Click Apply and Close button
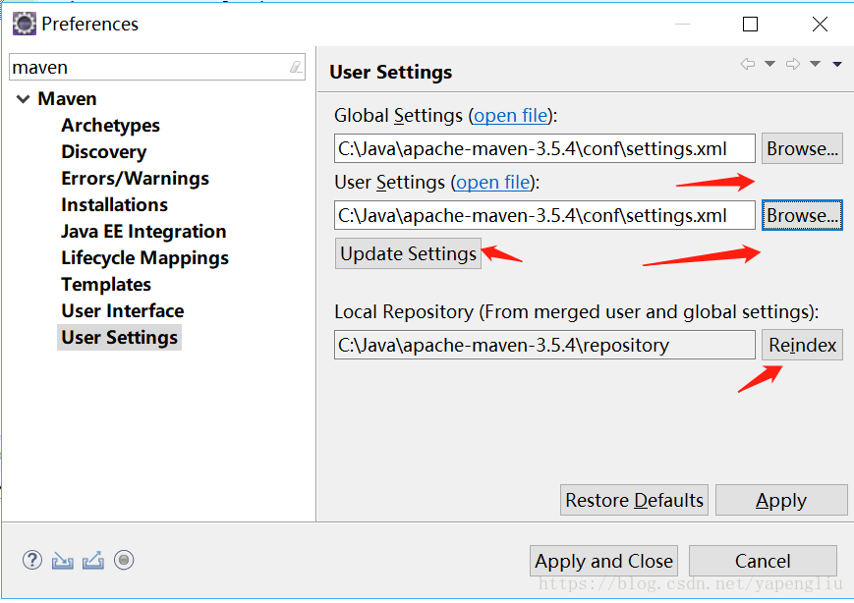854x603 pixels. pyautogui.click(x=603, y=561)
